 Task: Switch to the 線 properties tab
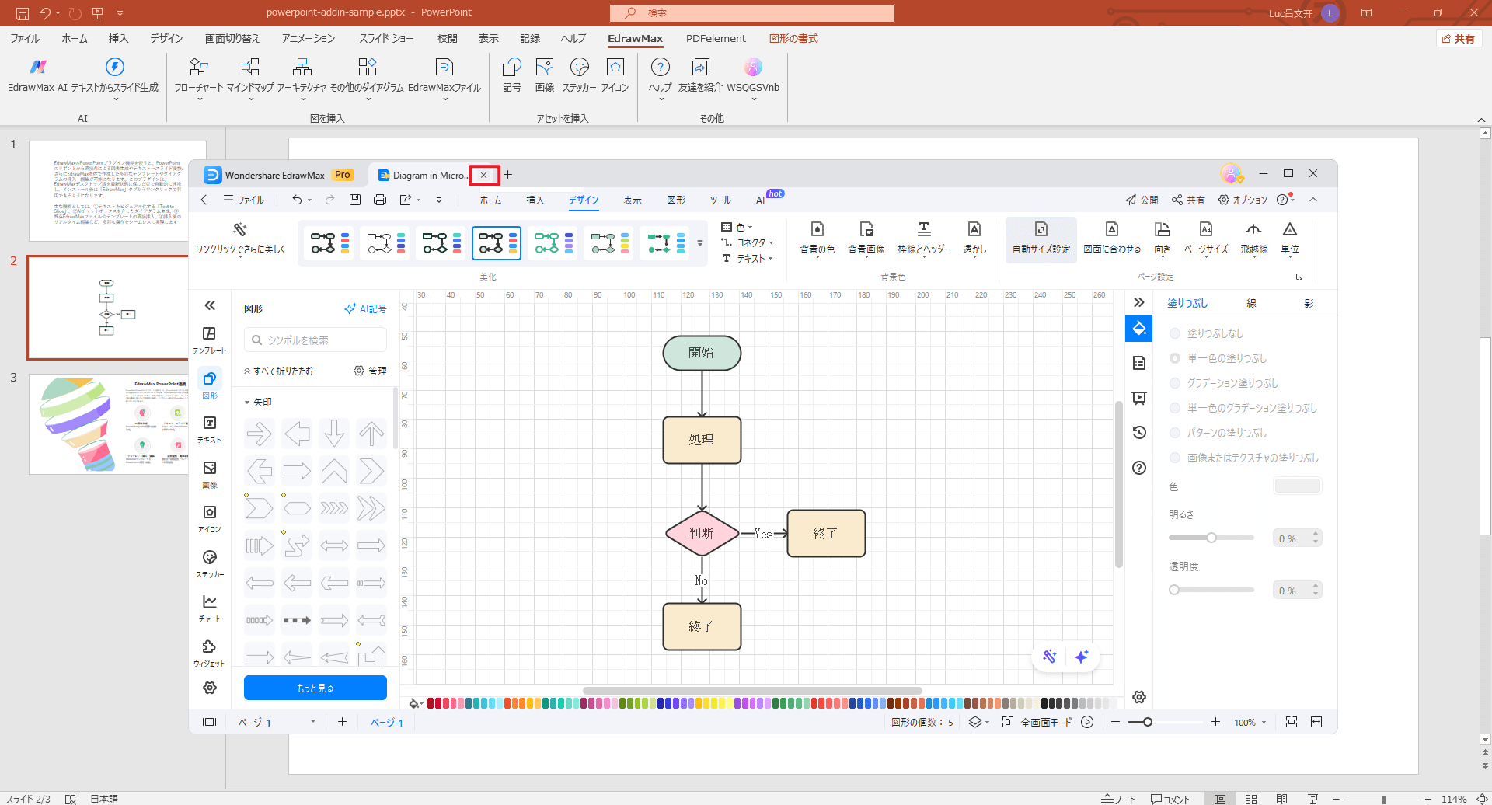tap(1251, 304)
